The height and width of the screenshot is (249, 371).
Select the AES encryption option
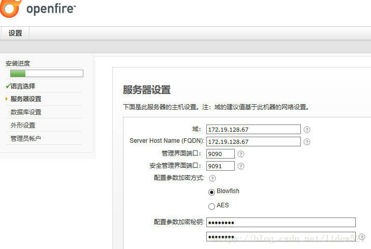click(211, 206)
